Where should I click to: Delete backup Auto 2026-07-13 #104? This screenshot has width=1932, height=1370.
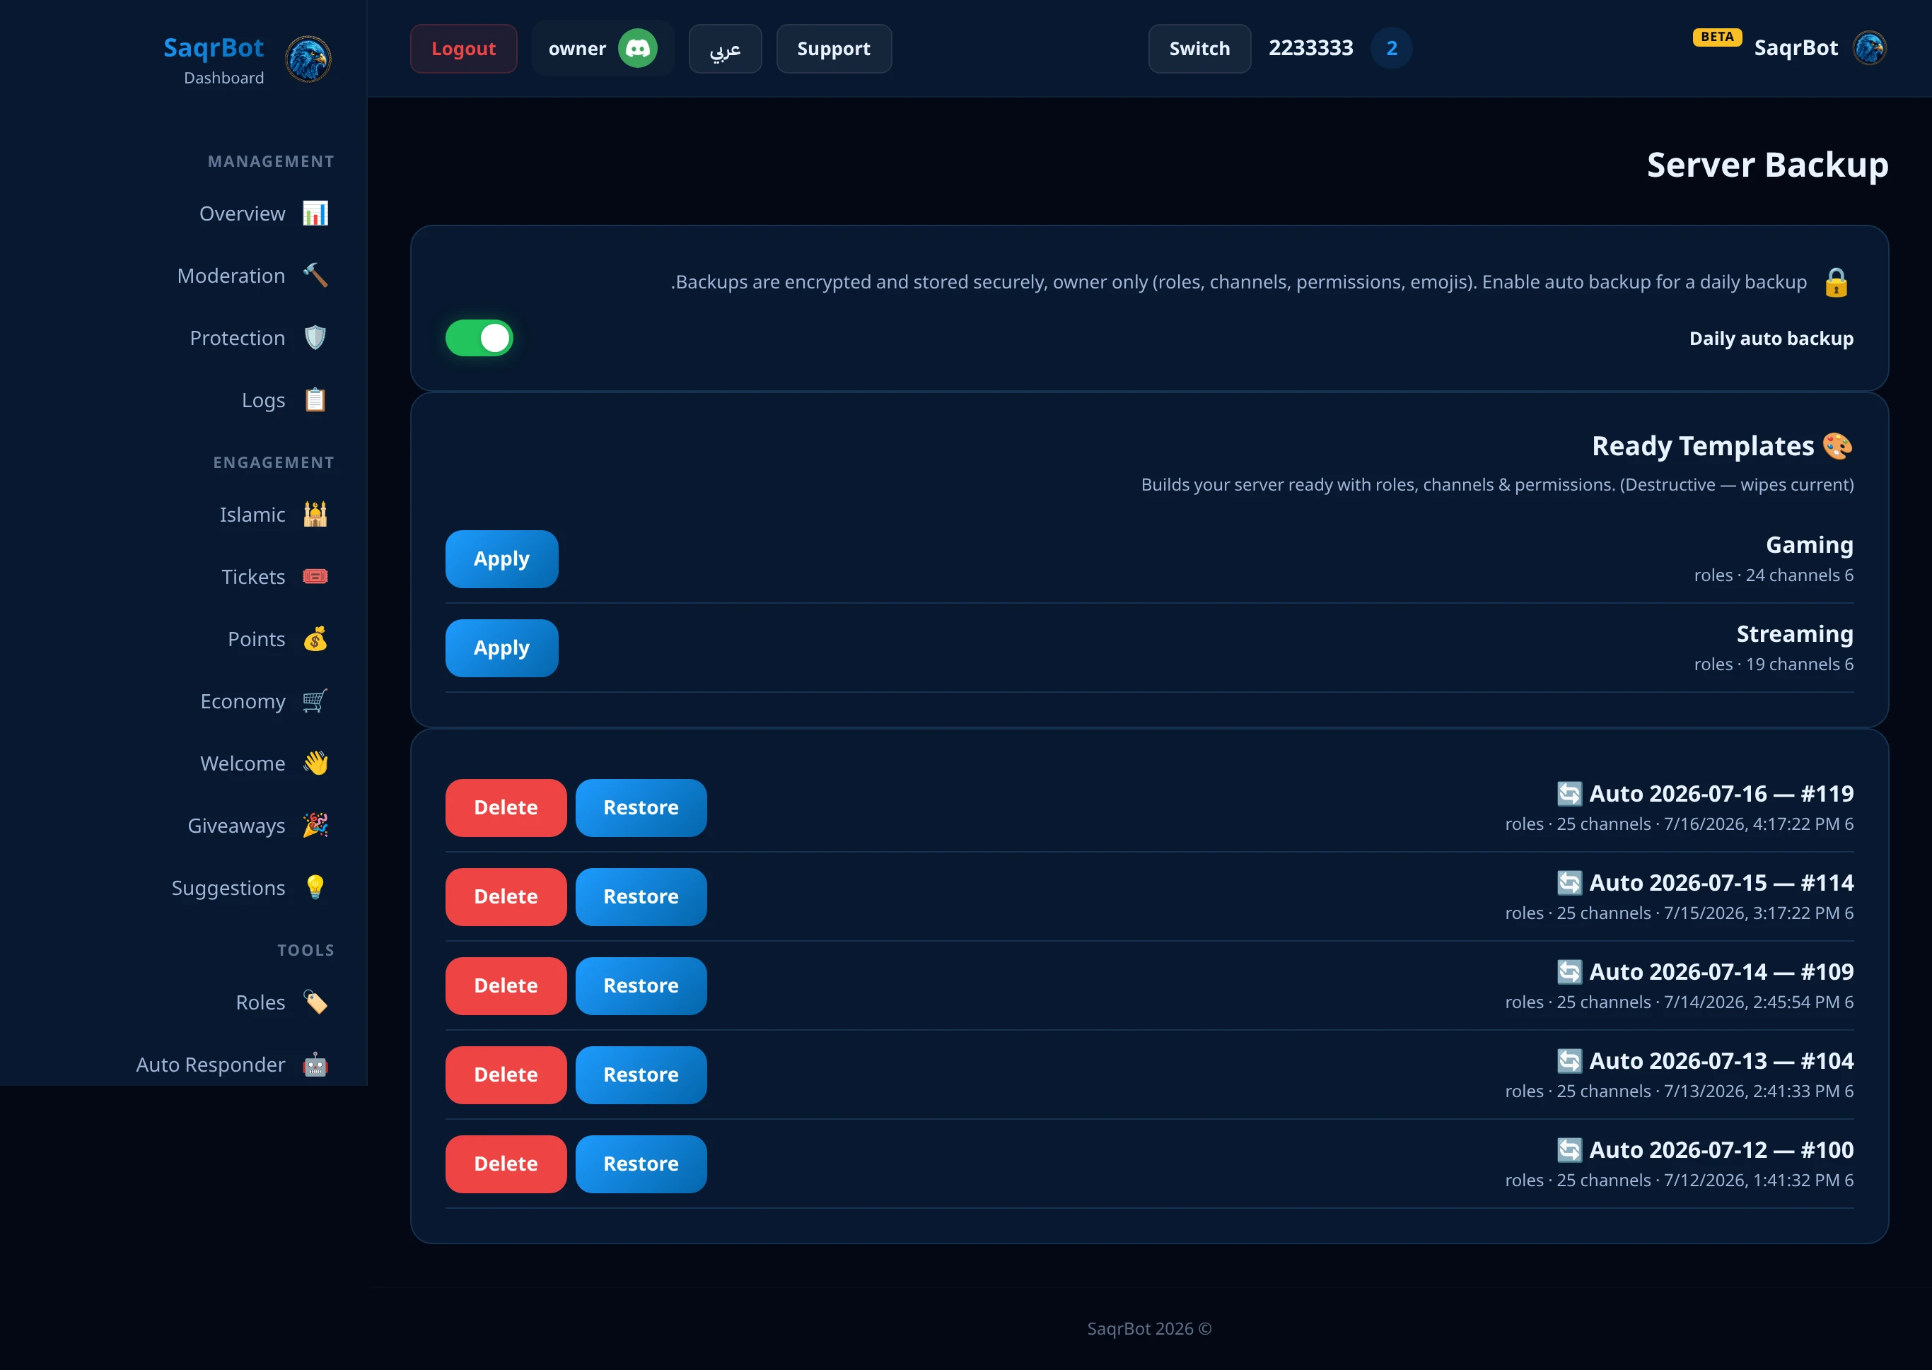506,1075
